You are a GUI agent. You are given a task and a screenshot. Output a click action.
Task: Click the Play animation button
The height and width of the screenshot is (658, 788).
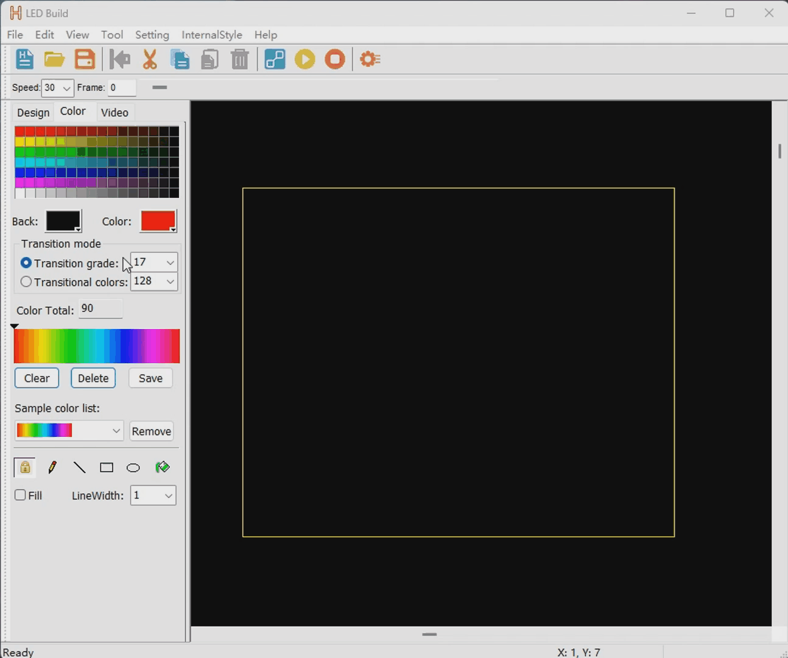coord(304,58)
